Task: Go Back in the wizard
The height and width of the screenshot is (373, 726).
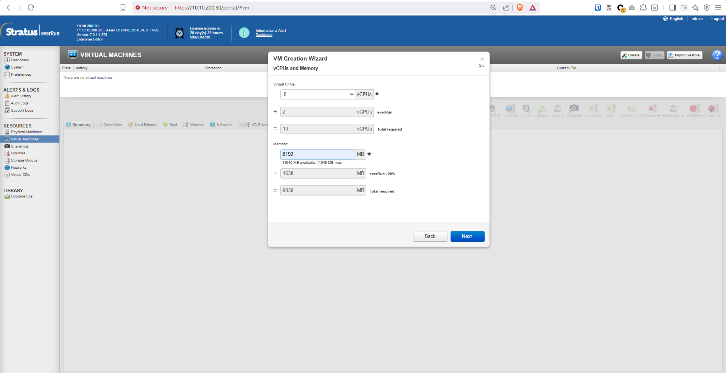Action: (430, 236)
